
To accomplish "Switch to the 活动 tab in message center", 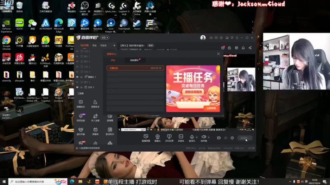I will coord(113,60).
